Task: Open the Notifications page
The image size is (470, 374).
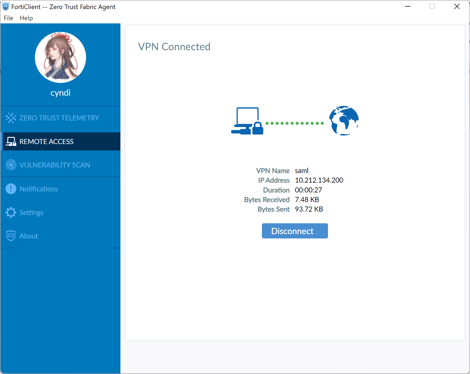Action: pyautogui.click(x=39, y=189)
